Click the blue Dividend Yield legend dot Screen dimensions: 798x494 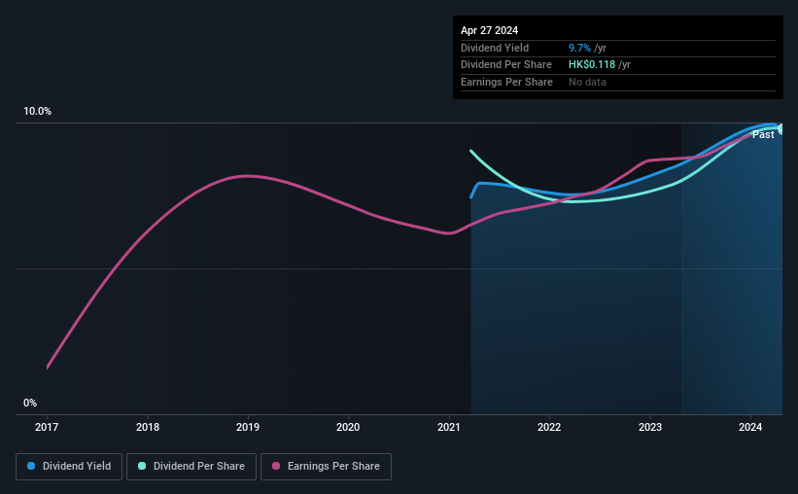(31, 466)
